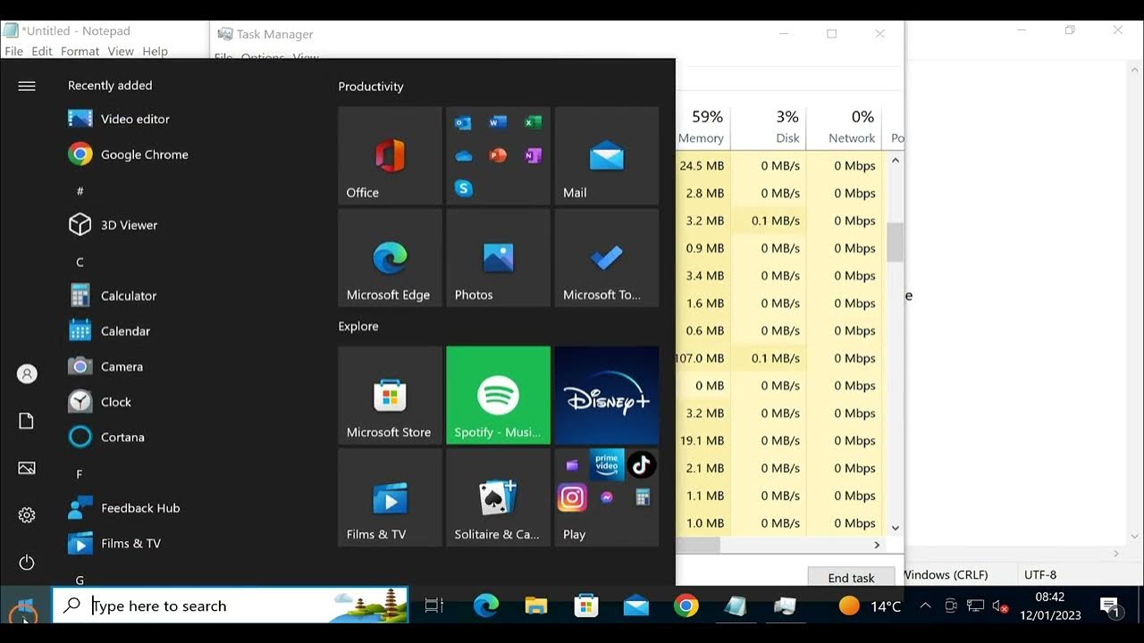Open the Microsoft Store tile
1144x643 pixels.
(390, 396)
